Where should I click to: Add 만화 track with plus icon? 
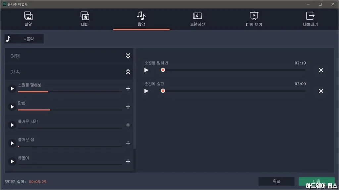click(x=128, y=107)
